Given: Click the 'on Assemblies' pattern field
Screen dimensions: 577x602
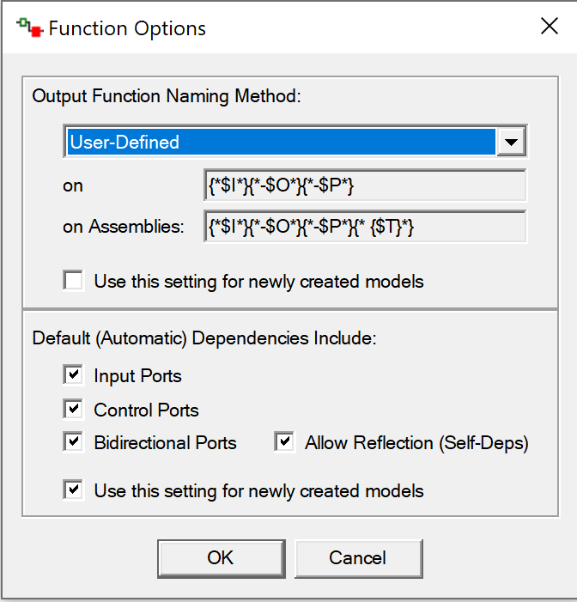Looking at the screenshot, I should (365, 227).
